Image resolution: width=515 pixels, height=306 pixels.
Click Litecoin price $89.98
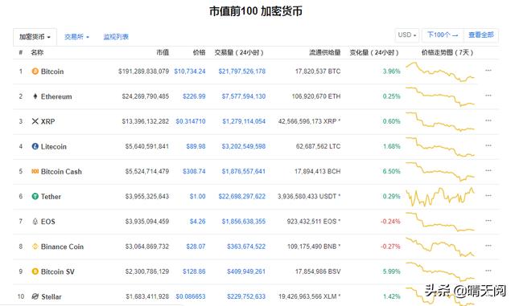(x=196, y=146)
